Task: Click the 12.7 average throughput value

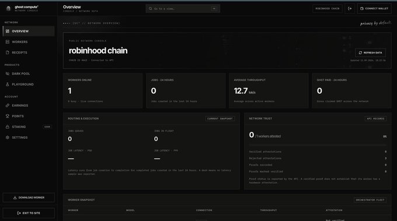Action: point(241,91)
